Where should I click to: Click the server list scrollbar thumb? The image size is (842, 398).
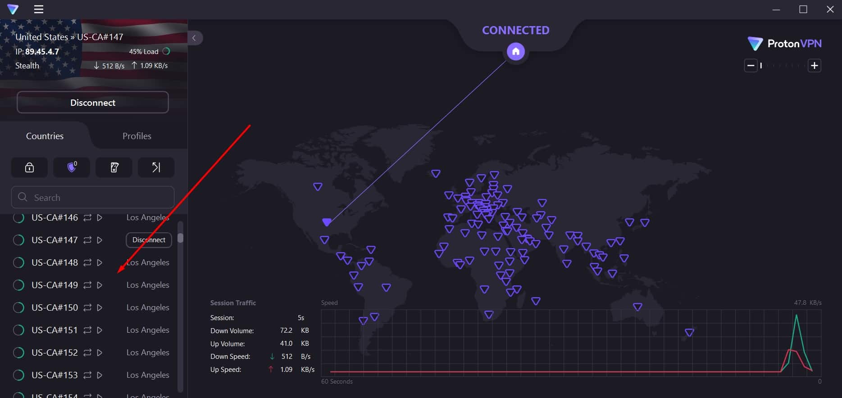(x=180, y=238)
